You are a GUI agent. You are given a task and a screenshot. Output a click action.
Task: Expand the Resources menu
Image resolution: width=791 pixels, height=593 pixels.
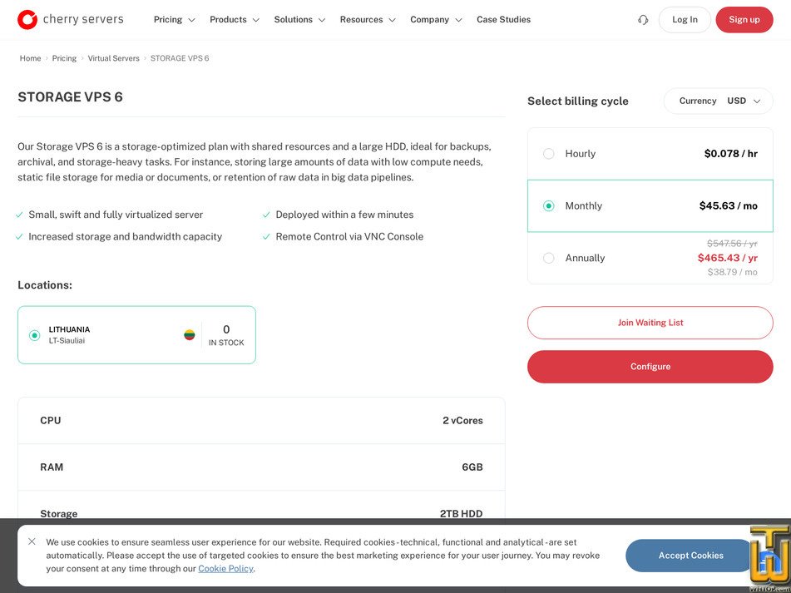point(368,20)
